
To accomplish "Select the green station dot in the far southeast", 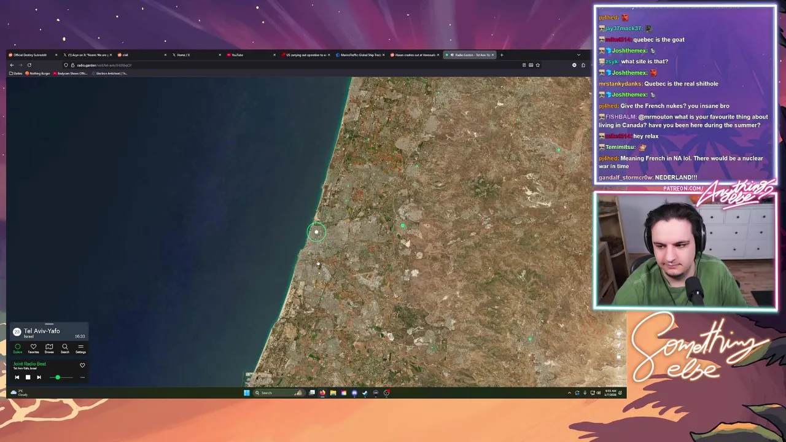I will pyautogui.click(x=529, y=338).
